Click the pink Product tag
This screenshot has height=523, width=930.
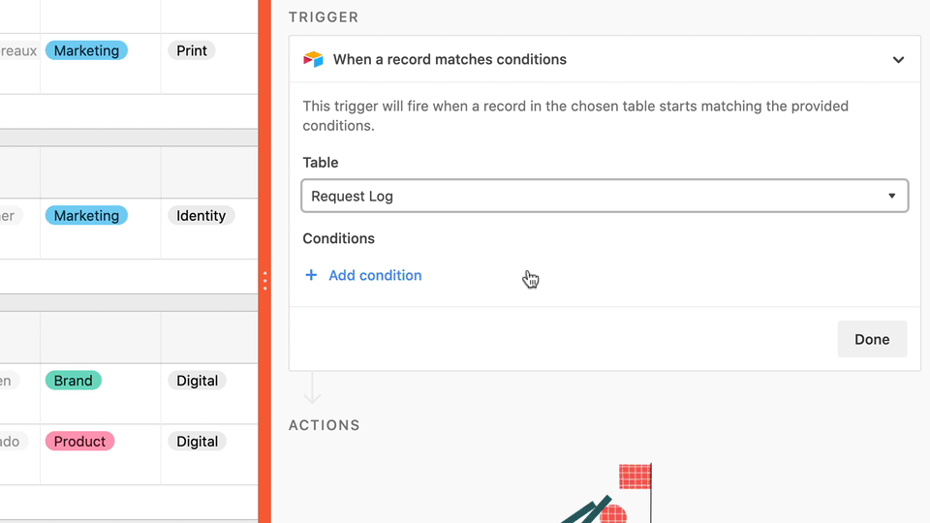79,442
